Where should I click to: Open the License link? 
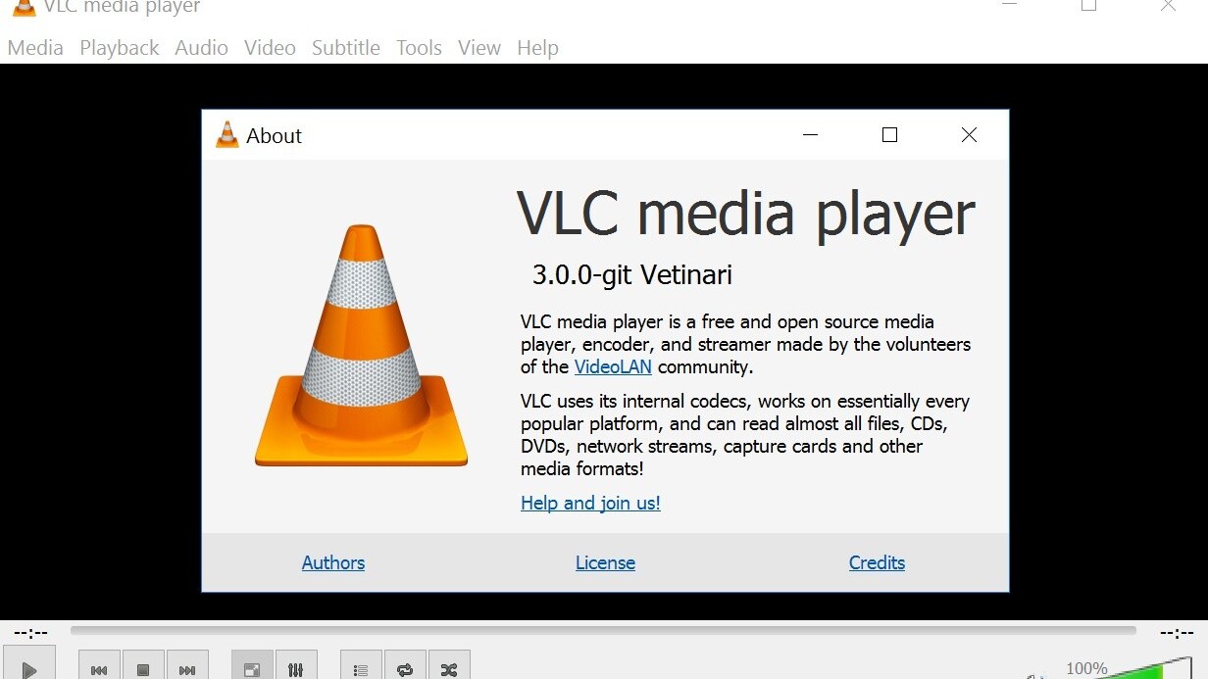(x=605, y=563)
